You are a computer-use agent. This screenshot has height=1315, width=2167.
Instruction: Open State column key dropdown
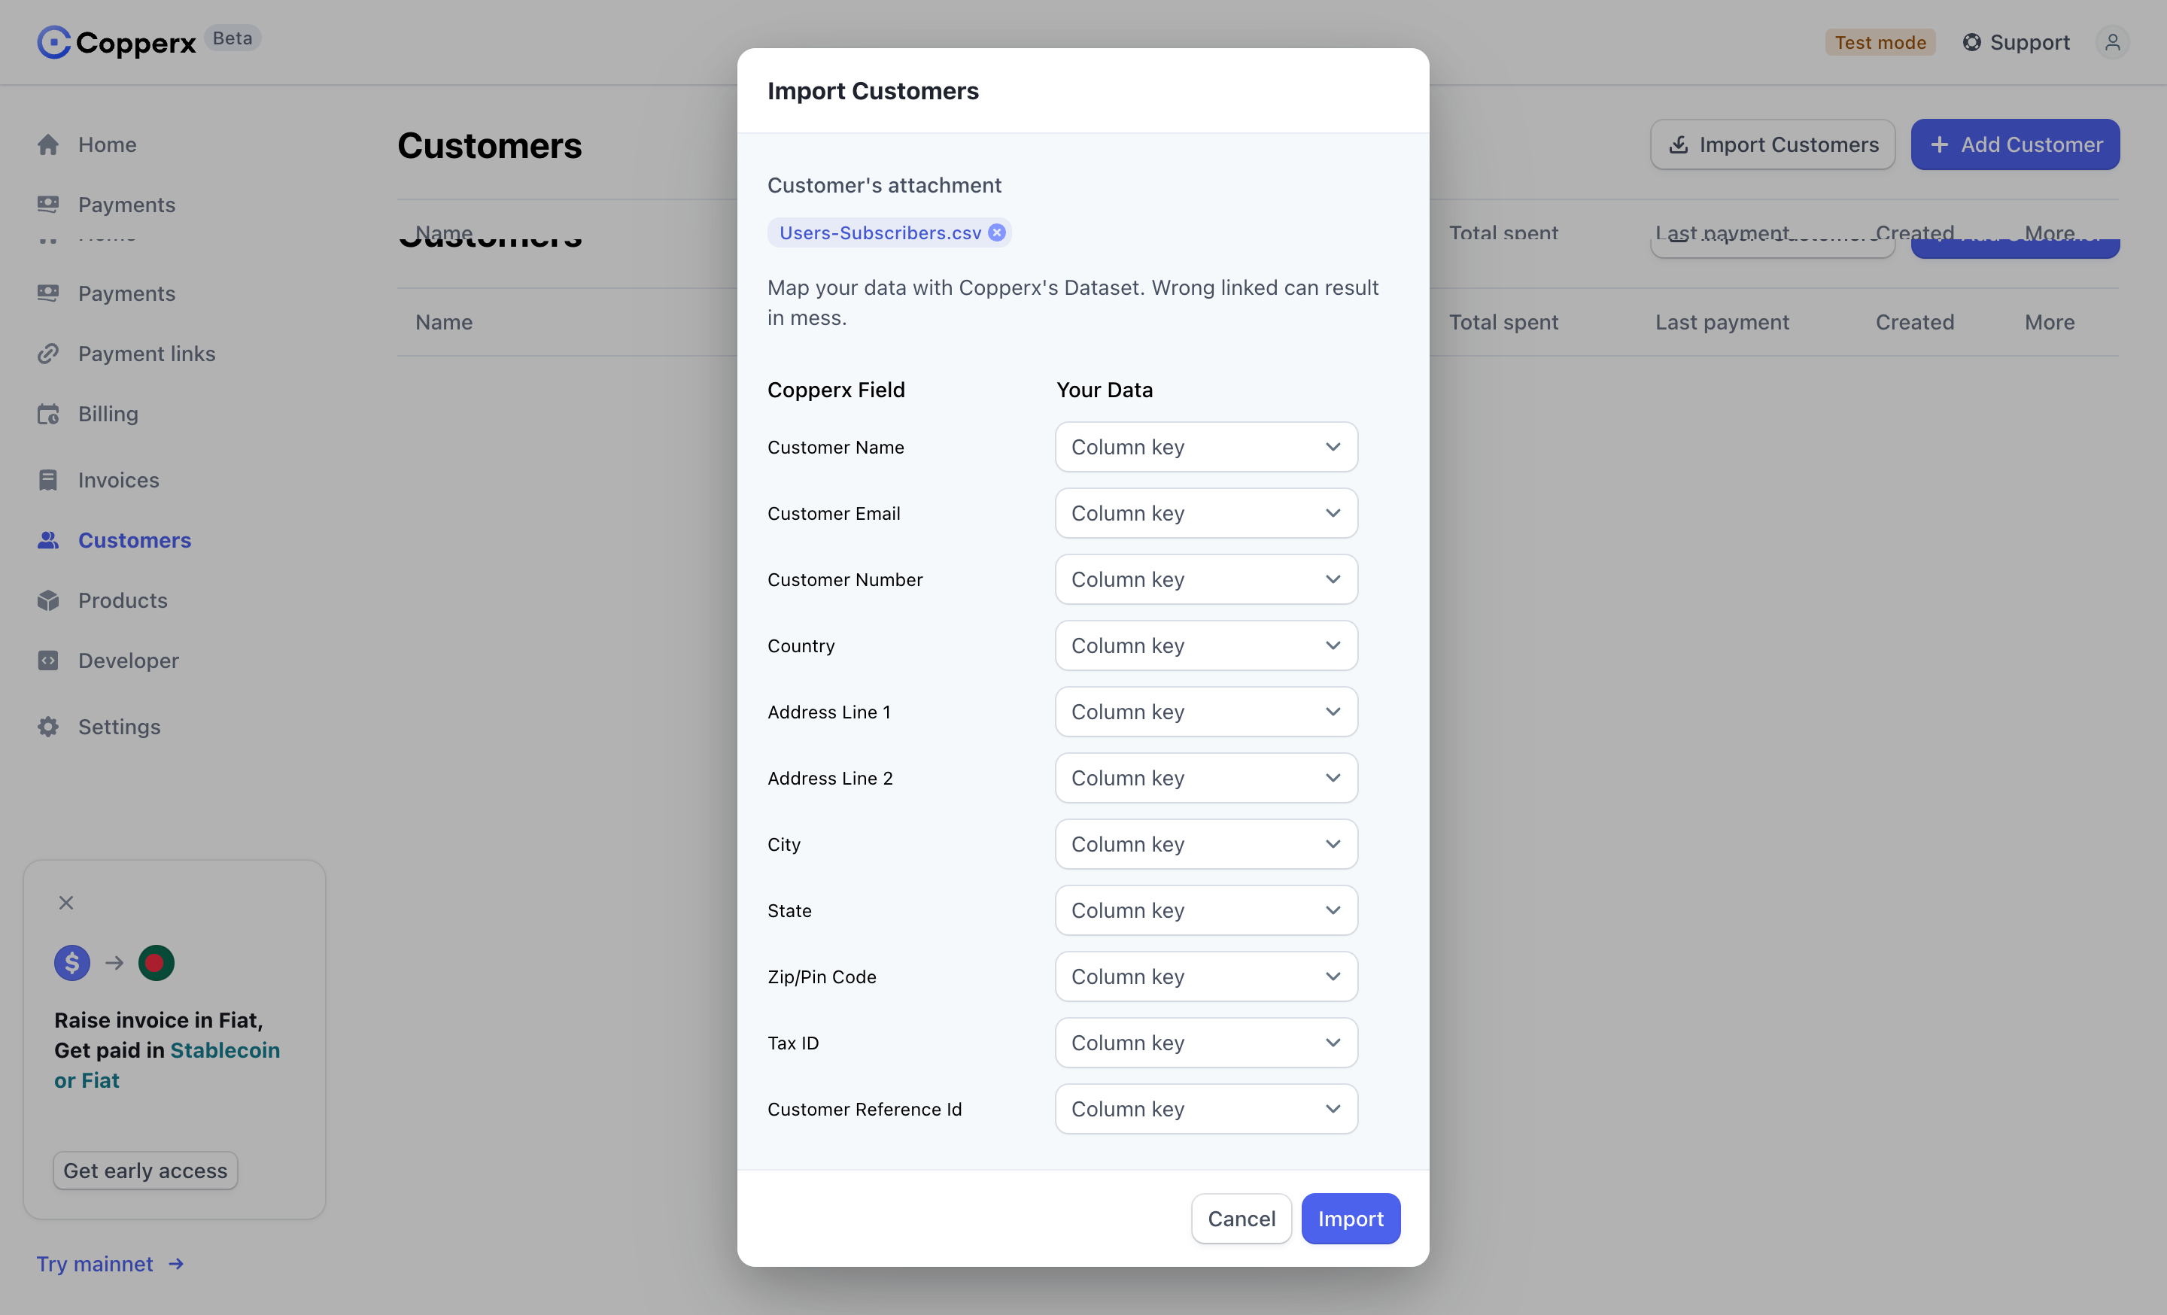(1205, 911)
